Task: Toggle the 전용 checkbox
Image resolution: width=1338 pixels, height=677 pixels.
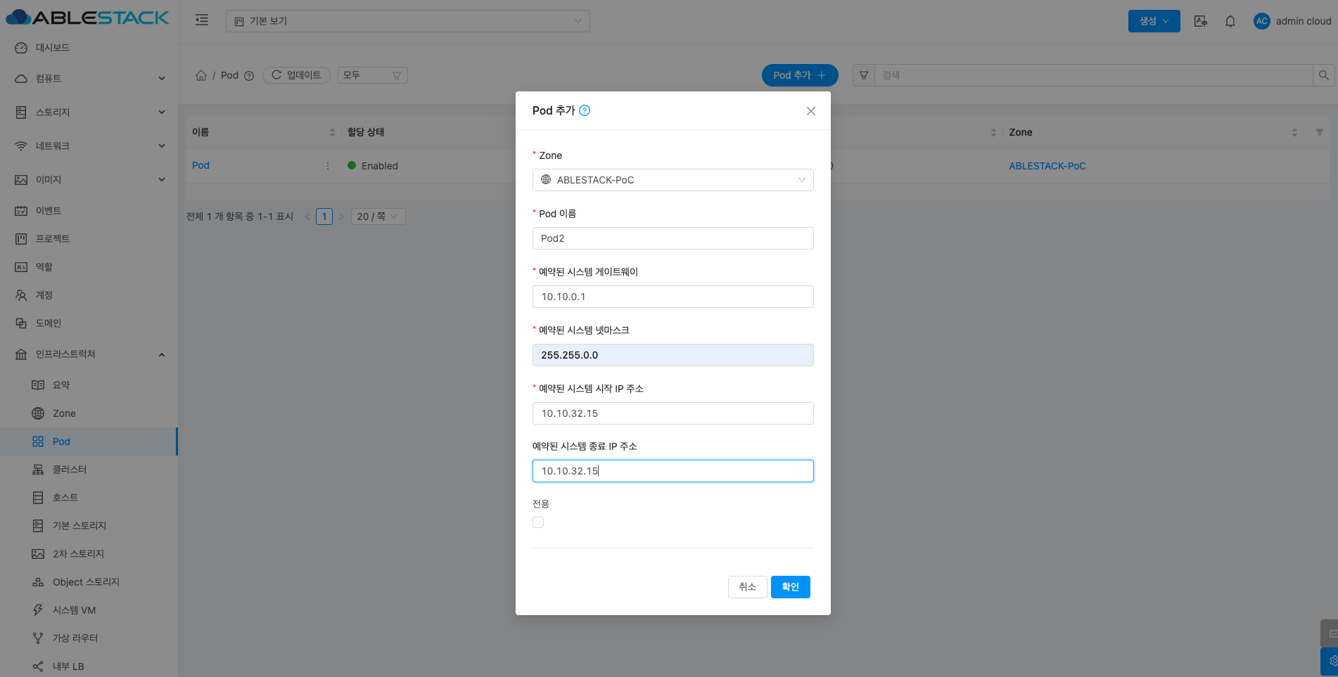Action: point(538,522)
